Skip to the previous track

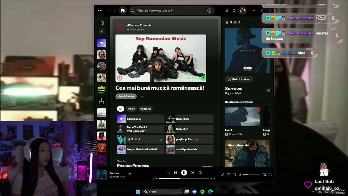point(175,173)
